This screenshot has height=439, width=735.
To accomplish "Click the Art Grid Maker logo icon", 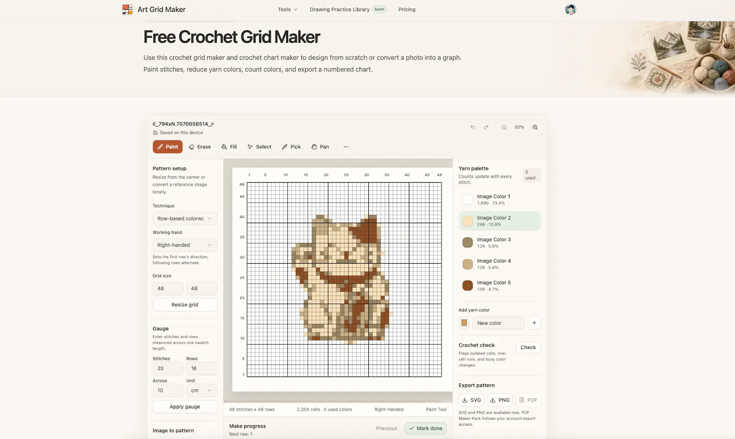I will [x=127, y=9].
